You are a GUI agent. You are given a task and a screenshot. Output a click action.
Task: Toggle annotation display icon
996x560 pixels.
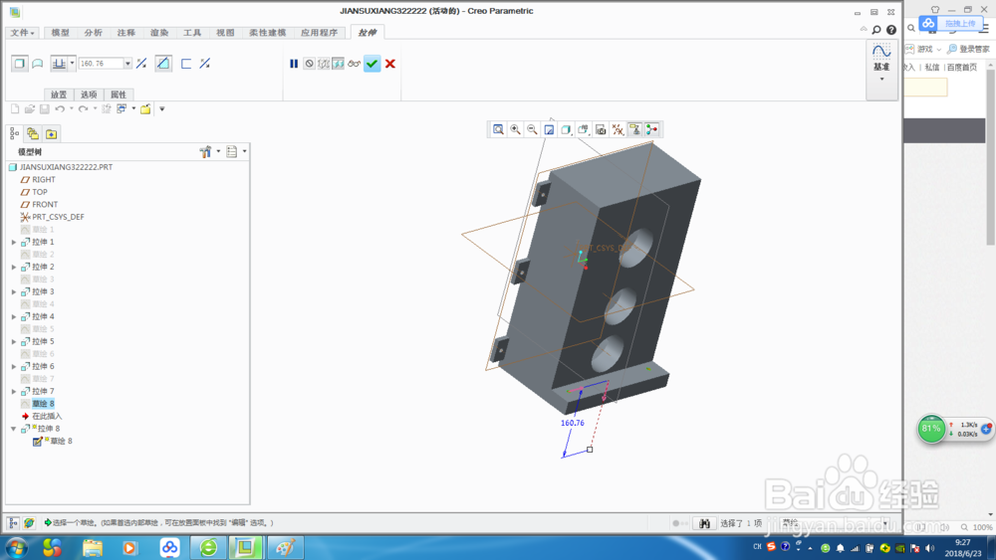[x=634, y=129]
